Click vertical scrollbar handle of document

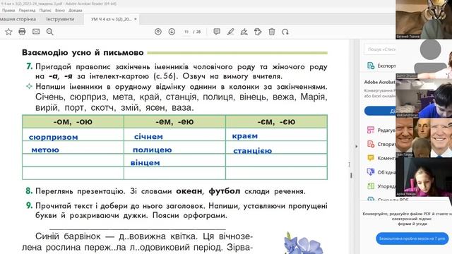tap(351, 175)
